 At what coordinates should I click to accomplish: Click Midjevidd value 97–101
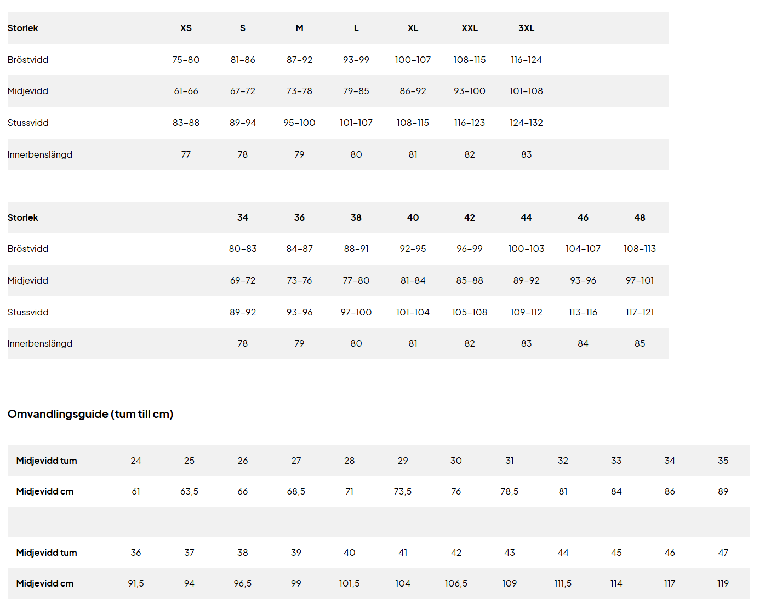pyautogui.click(x=640, y=280)
